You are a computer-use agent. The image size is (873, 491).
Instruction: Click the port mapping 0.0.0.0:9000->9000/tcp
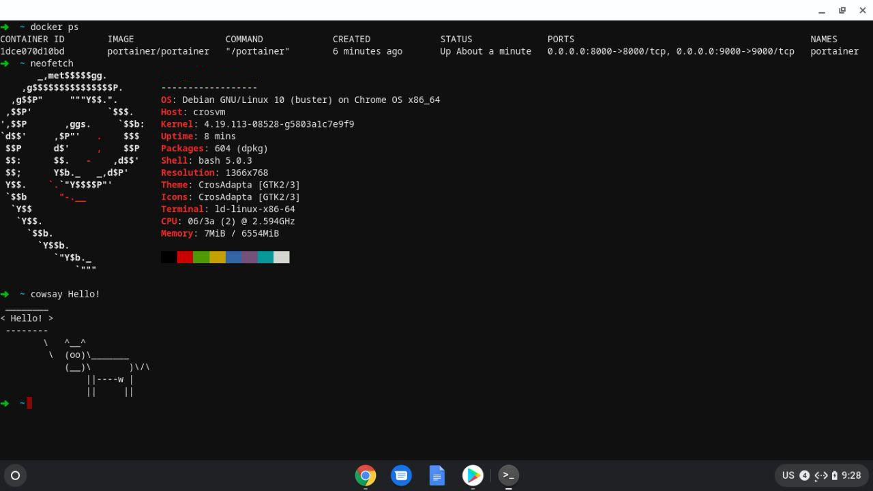coord(735,51)
